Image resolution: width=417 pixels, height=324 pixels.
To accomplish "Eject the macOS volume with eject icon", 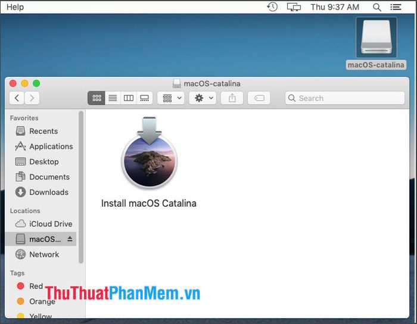I will point(70,239).
